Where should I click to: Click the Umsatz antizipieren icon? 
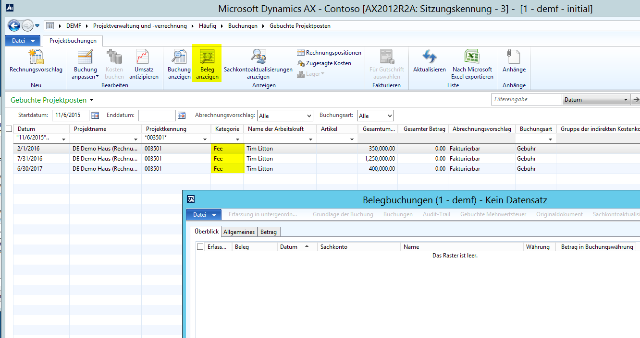143,57
